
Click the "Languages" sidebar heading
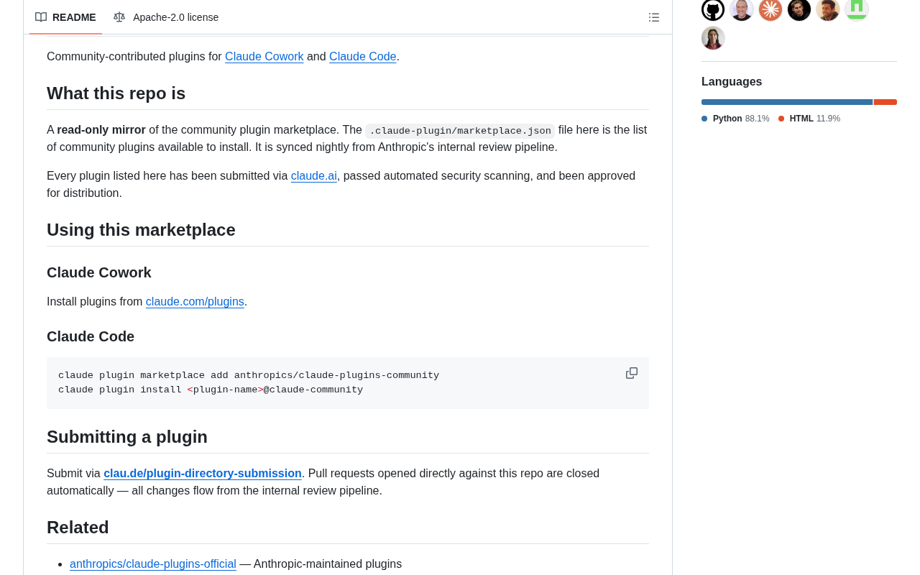tap(732, 82)
